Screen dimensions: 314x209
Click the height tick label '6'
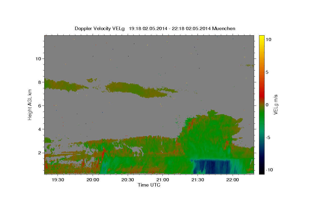coord(39,106)
